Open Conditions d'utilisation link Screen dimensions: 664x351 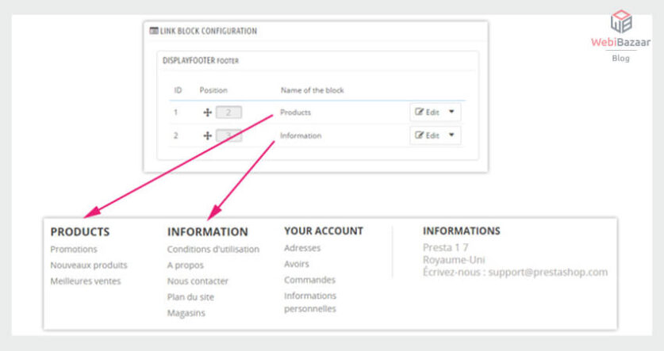pyautogui.click(x=213, y=250)
